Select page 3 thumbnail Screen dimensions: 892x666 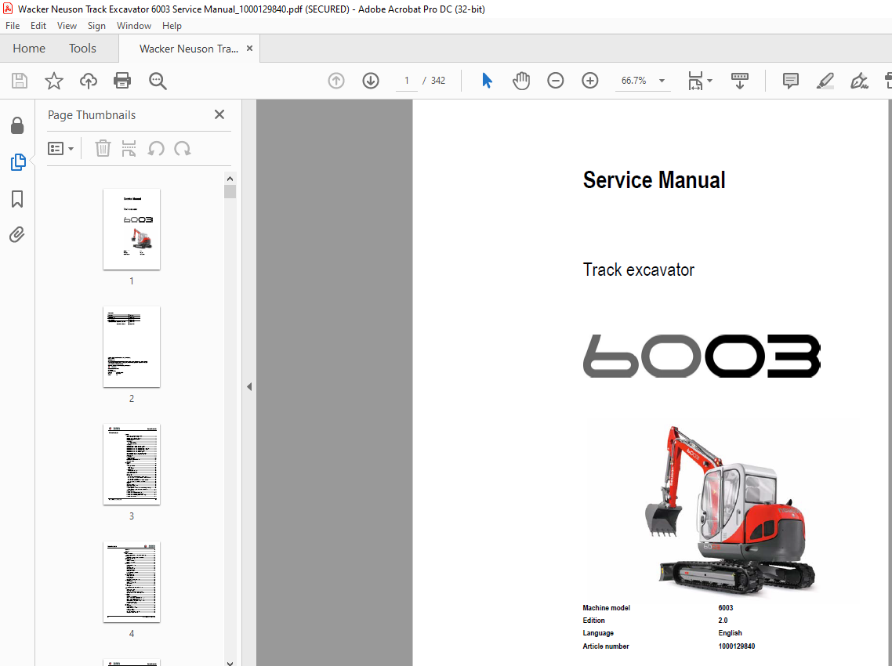pos(132,465)
